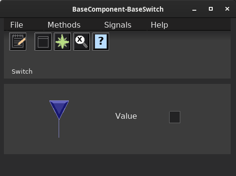This screenshot has width=236, height=176.
Task: Open the Methods menu
Action: point(64,25)
